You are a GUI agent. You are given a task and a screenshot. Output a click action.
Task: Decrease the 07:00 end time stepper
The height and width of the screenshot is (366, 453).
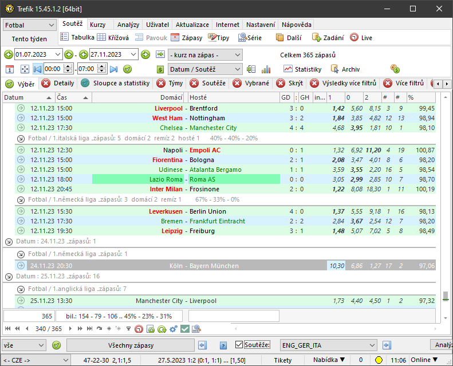102,72
